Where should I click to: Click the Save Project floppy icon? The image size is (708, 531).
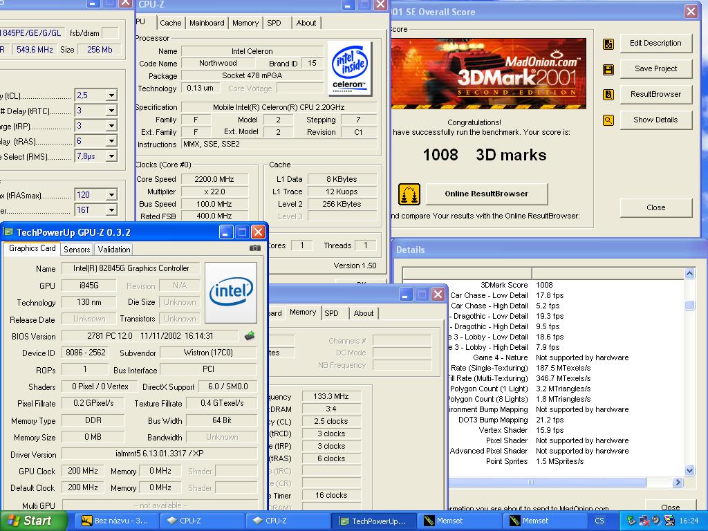[x=608, y=70]
